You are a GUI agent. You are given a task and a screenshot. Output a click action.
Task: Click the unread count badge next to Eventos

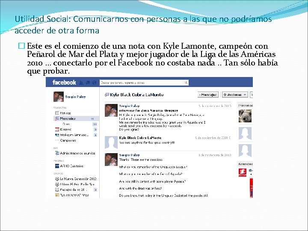click(95, 130)
